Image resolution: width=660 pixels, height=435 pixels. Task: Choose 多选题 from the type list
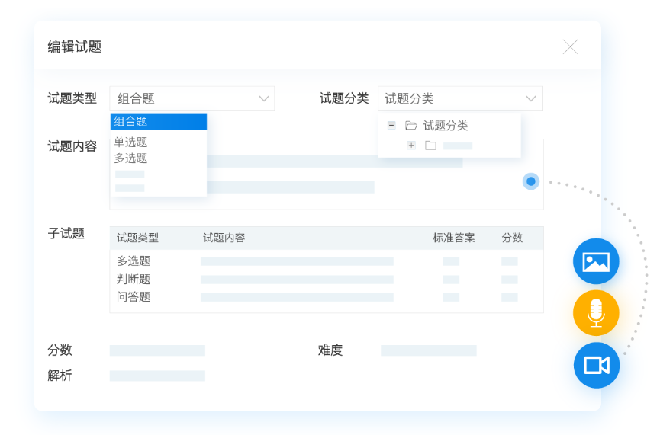[131, 158]
